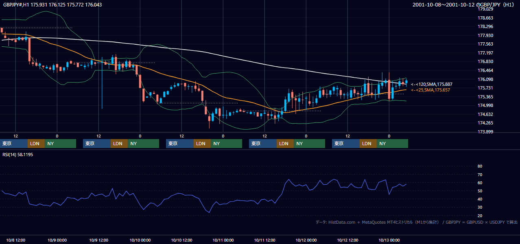Select the 10/10 12:00 time axis label

point(182,240)
